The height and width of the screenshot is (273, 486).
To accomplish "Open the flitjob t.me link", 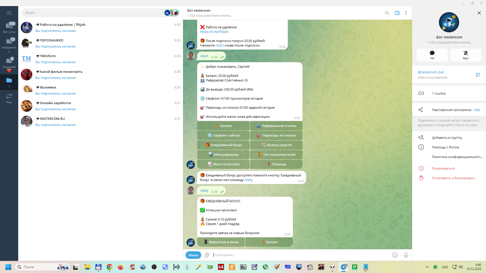I will (214, 32).
